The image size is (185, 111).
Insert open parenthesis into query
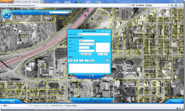[x=81, y=61]
